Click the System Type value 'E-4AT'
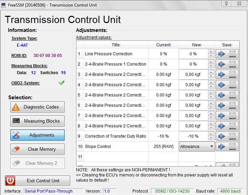 [22, 45]
